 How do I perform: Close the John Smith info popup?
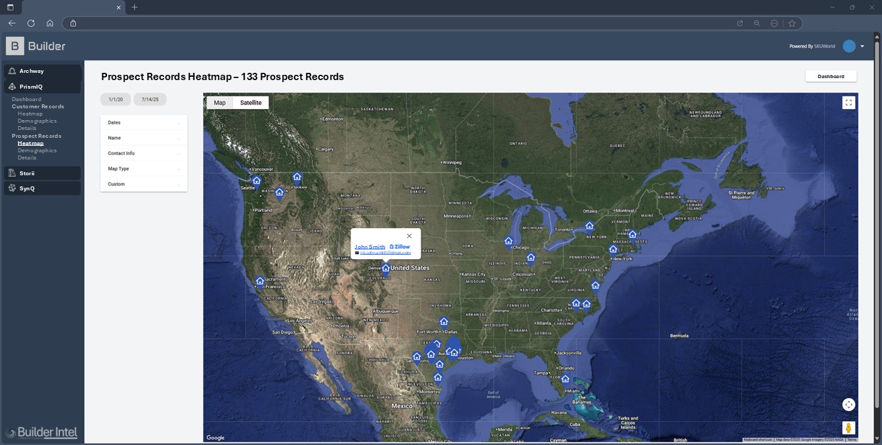point(409,236)
